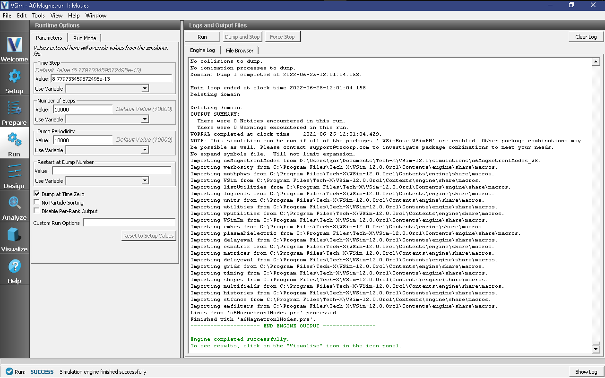Click 'Simulation engine finished successfully' status text
This screenshot has width=605, height=378.
click(x=103, y=372)
